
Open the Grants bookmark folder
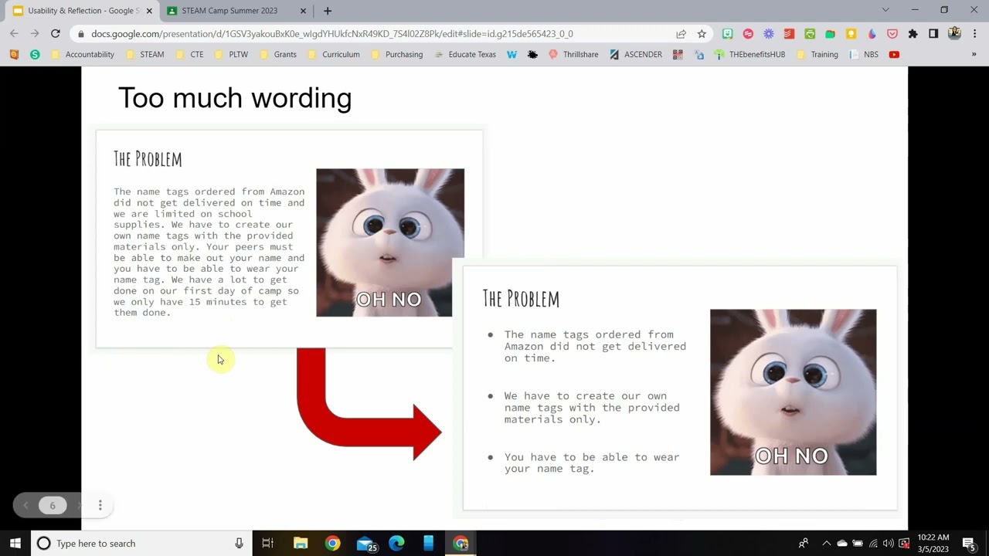tap(278, 55)
